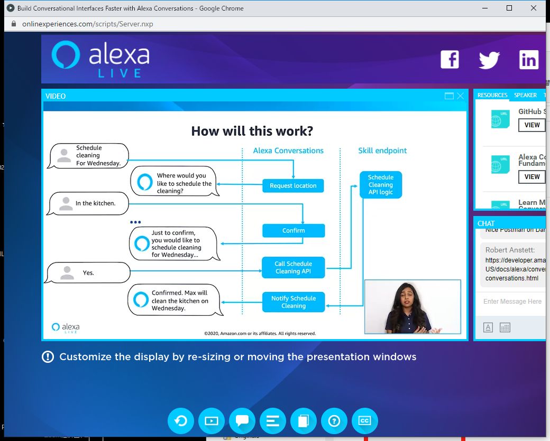Click the 'Robert Anstett:' name in chat
The width and height of the screenshot is (550, 441).
510,250
